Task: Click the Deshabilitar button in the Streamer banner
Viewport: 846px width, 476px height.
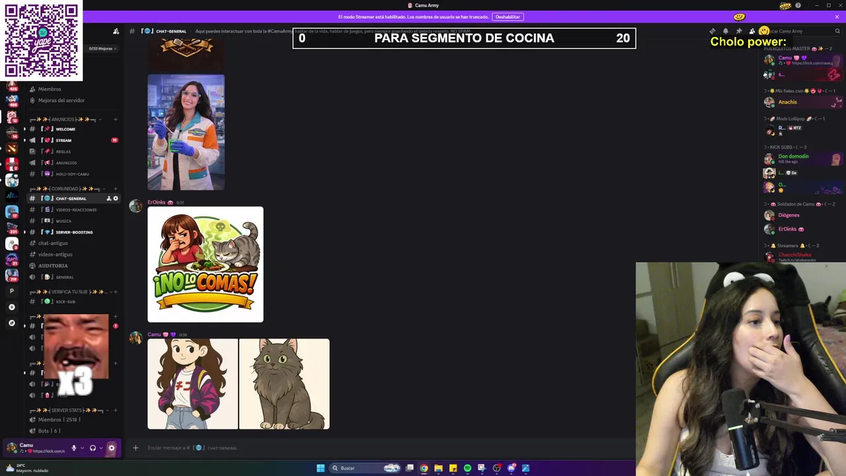Action: (x=508, y=17)
